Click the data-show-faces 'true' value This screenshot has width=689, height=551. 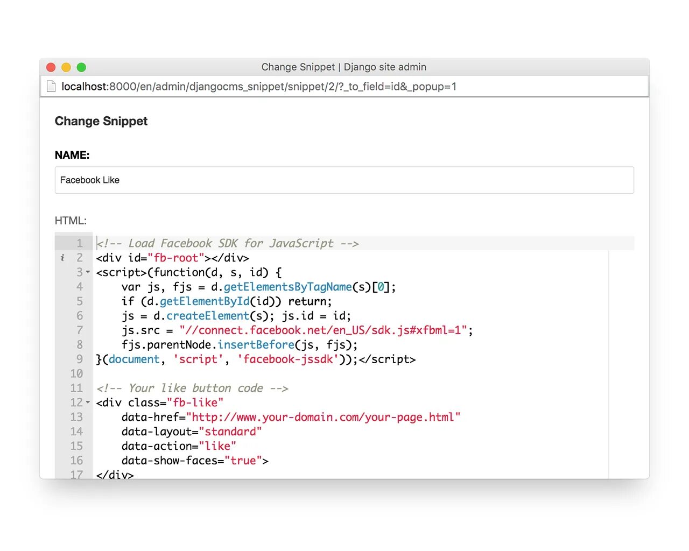(243, 461)
